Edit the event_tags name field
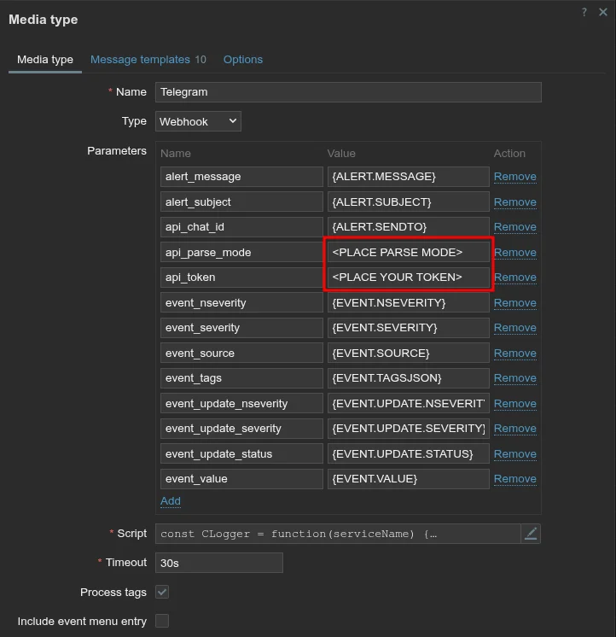 (241, 377)
